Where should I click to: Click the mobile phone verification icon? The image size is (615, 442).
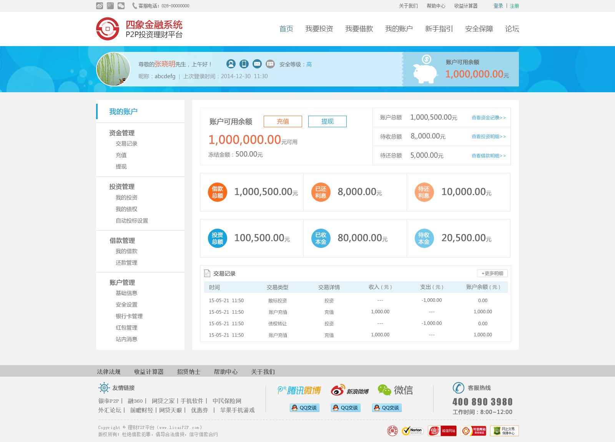point(244,64)
